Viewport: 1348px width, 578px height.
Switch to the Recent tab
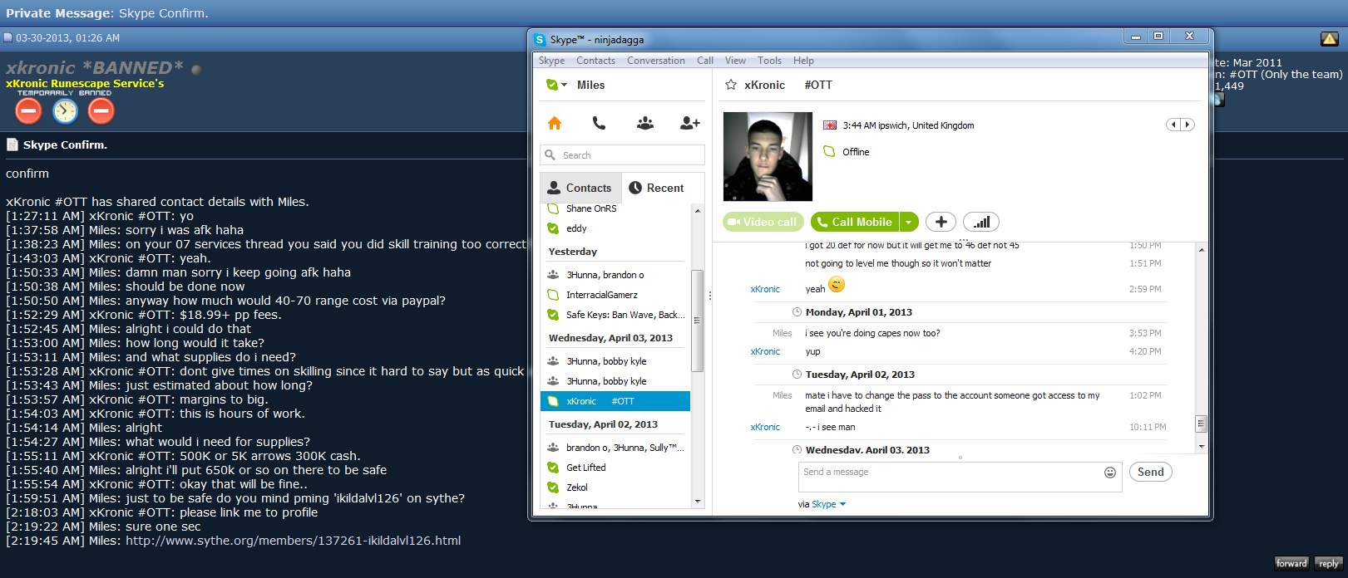pyautogui.click(x=656, y=188)
